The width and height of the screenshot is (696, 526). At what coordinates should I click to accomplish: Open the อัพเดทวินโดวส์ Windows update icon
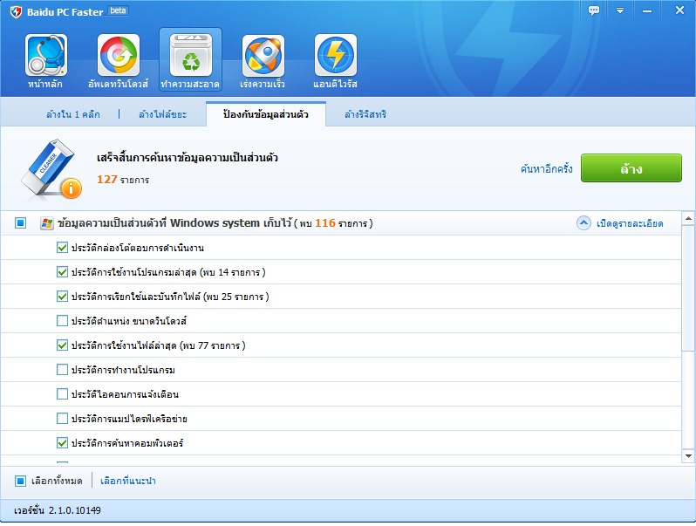pyautogui.click(x=118, y=56)
